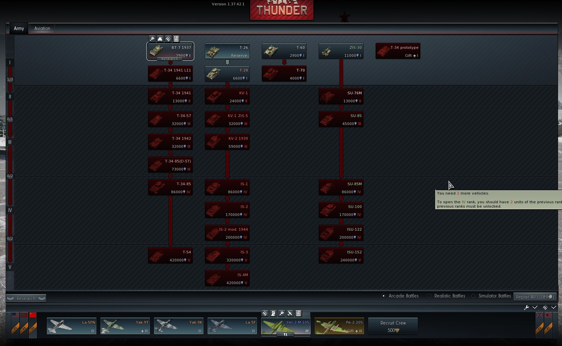The height and width of the screenshot is (346, 562).
Task: Click swap arrows under Yer-2 M-105 slot
Action: pos(286,334)
